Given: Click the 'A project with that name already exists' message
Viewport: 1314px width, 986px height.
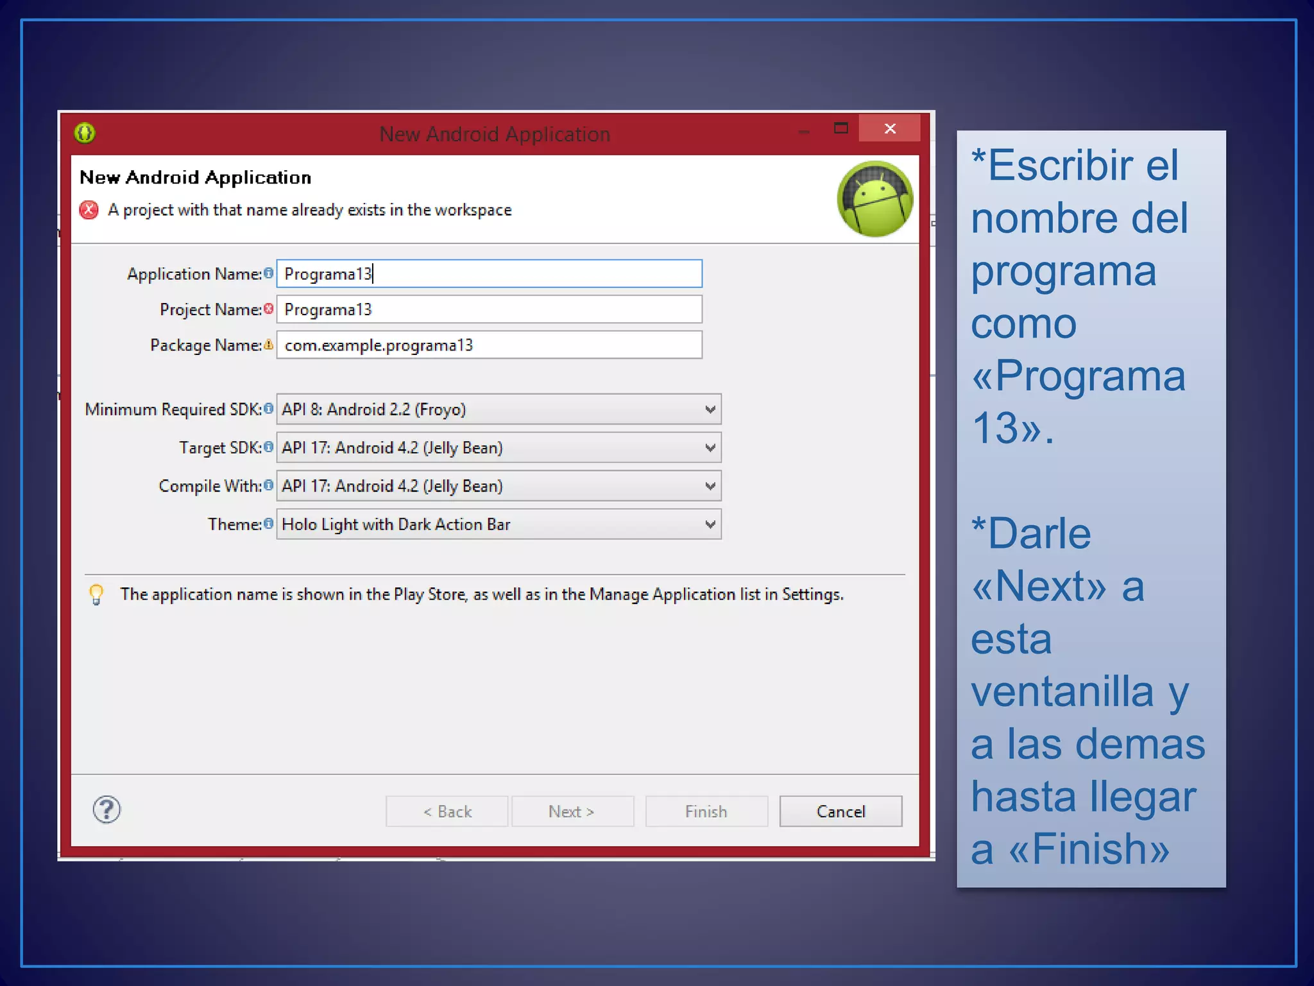Looking at the screenshot, I should (310, 210).
